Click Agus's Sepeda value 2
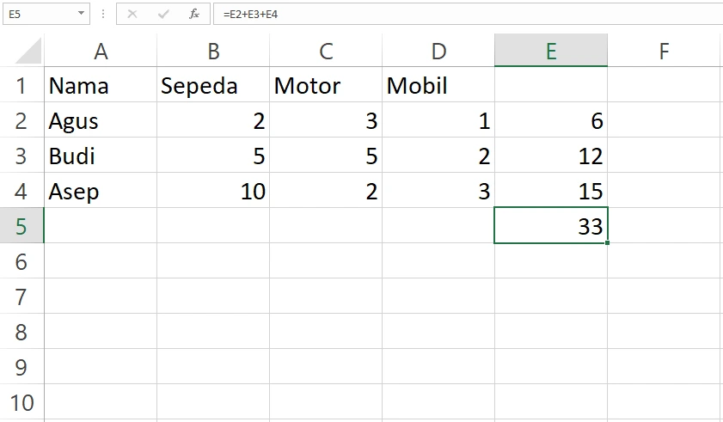 (x=213, y=120)
